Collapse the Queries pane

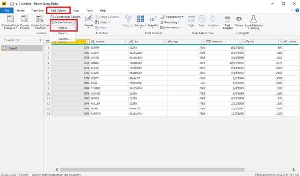[x=40, y=40]
